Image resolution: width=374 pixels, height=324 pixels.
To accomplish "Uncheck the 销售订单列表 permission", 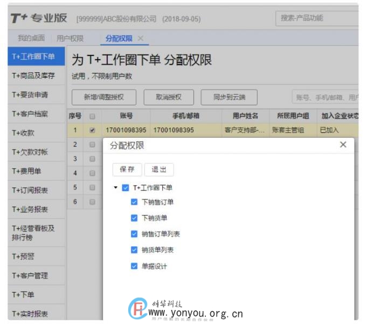I will 134,234.
